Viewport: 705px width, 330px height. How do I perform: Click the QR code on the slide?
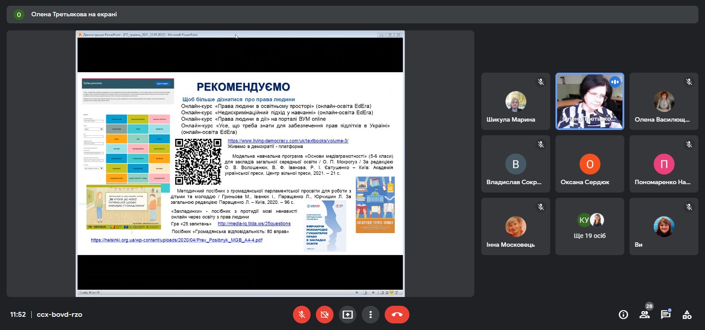198,162
